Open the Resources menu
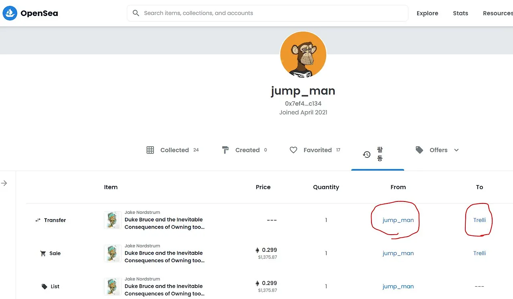Viewport: 513px width, 299px height. 498,13
